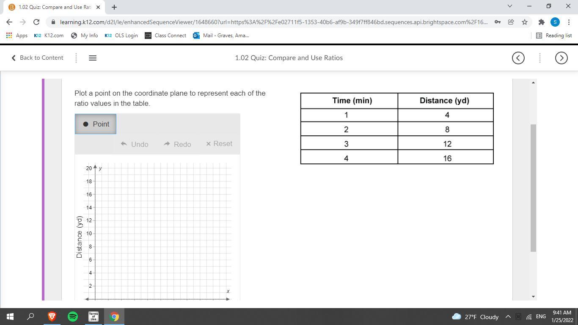Screen dimensions: 578x325
Task: Open the Wi-Fi network tray icon
Action: 529,317
